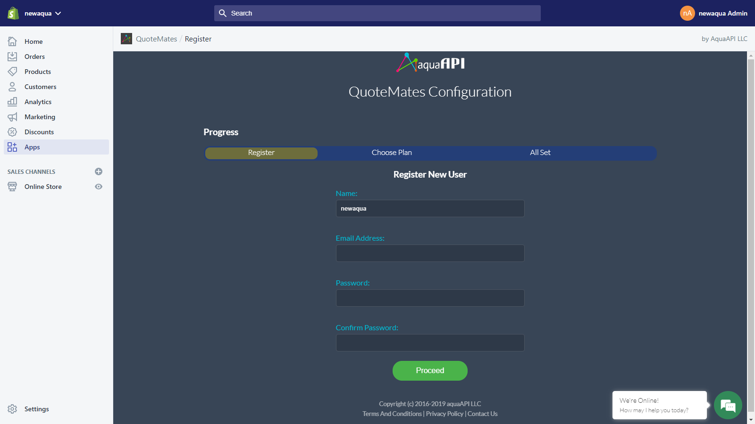
Task: Open Contact Us link
Action: tap(482, 414)
